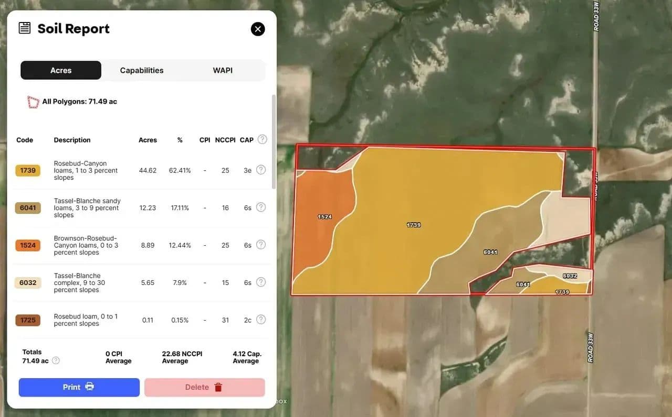Click the soil list scrollbar
672x417 pixels.
[273, 141]
